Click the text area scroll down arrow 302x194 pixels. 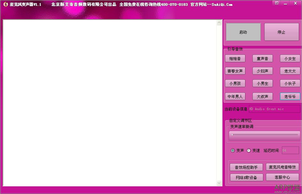point(219,183)
